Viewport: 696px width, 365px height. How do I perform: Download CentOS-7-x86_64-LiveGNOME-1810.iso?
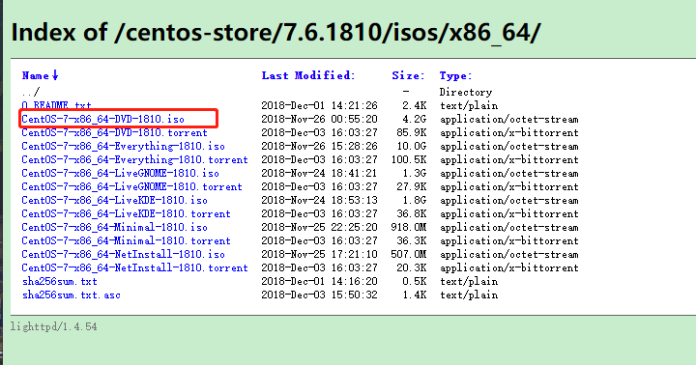coord(120,174)
